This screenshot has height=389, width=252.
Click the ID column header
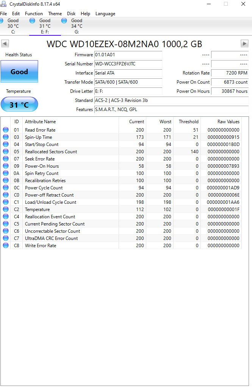[x=16, y=122]
